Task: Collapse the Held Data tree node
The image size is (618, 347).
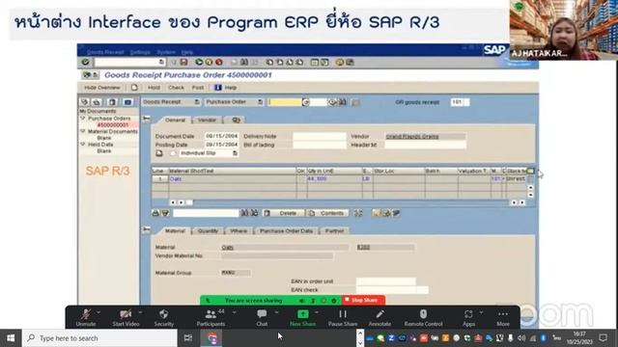Action: pyautogui.click(x=83, y=145)
